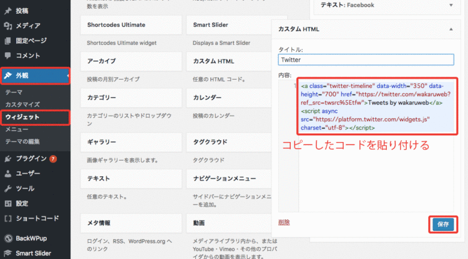Collapse the カスタム HTML widget panel arrow
This screenshot has height=259, width=468.
(x=450, y=29)
